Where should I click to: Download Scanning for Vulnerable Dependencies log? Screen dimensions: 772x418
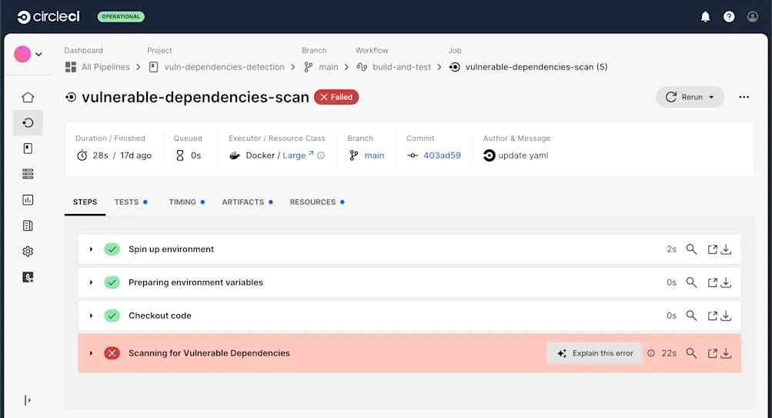pos(727,353)
